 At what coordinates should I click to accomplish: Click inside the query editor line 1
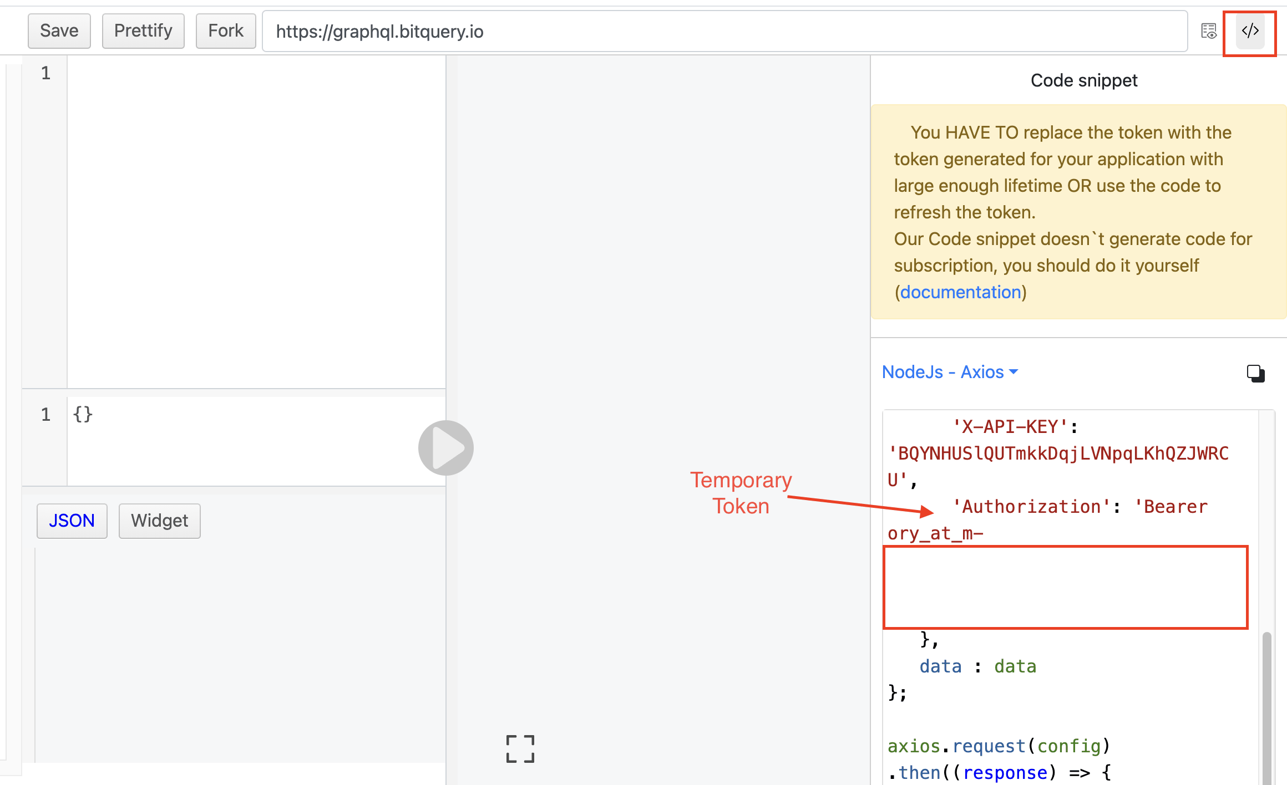(256, 73)
